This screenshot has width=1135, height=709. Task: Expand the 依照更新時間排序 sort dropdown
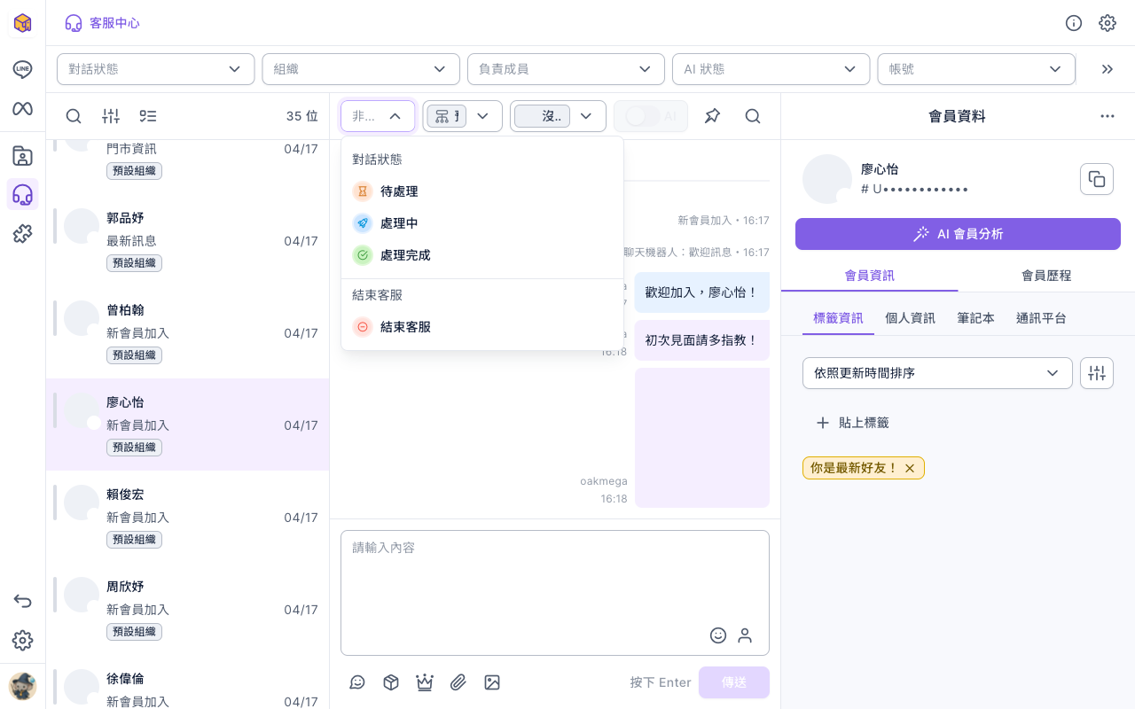(x=937, y=373)
